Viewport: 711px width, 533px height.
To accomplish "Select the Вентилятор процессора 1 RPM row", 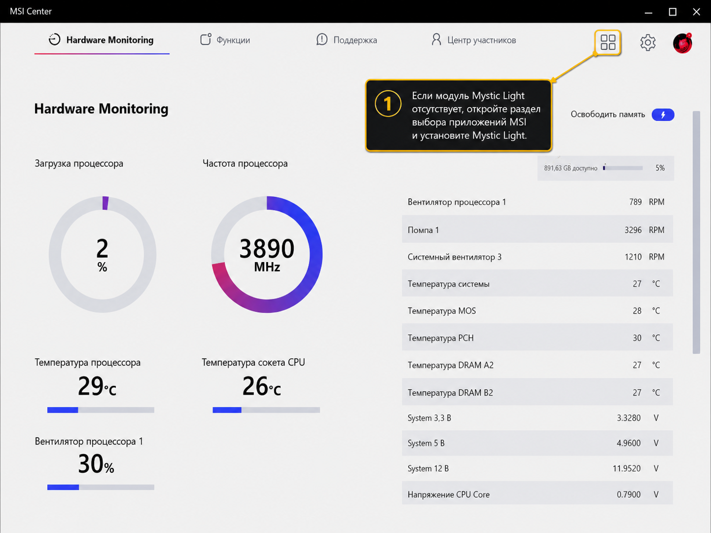I will 537,202.
